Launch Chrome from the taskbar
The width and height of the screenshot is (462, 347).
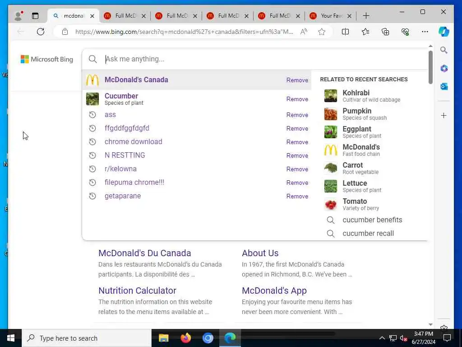point(208,338)
